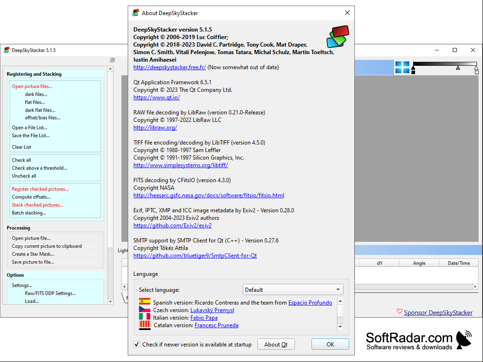The height and width of the screenshot is (362, 483).
Task: Click Check above a threshold...
Action: point(40,168)
